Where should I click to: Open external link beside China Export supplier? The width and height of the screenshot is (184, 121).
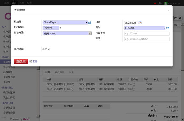click(x=90, y=23)
